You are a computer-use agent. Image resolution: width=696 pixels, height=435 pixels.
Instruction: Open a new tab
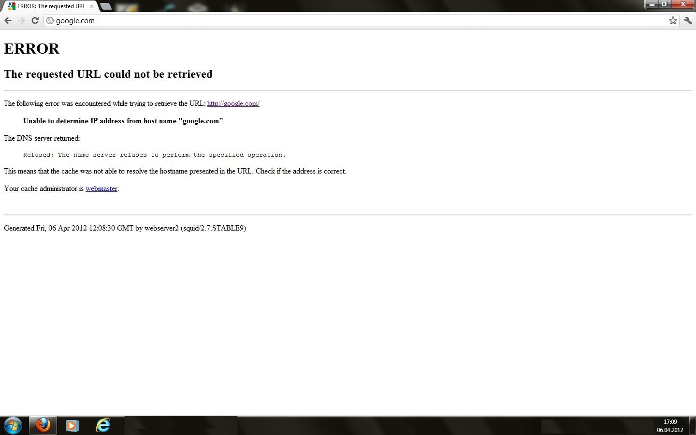pos(106,6)
